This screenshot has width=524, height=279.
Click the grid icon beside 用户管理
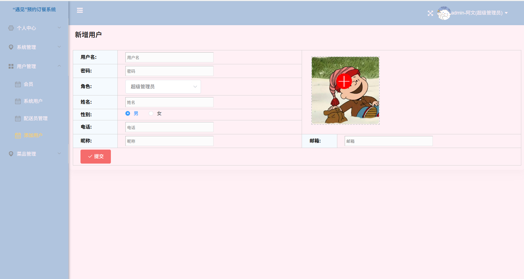(x=11, y=66)
